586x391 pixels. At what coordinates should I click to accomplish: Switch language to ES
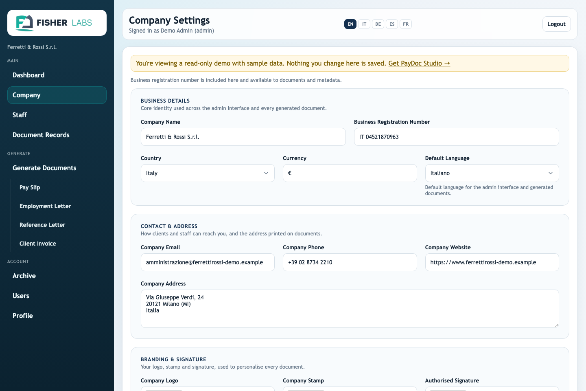(x=392, y=24)
